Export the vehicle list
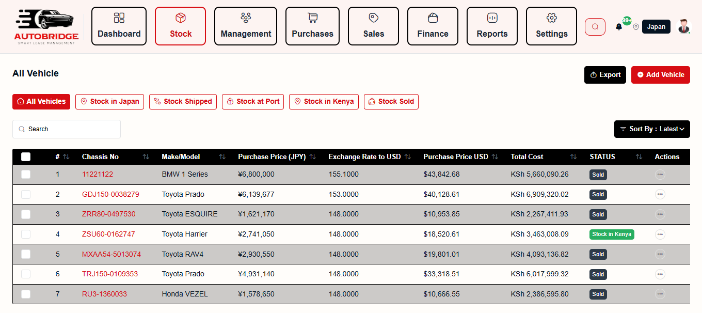 pos(605,75)
